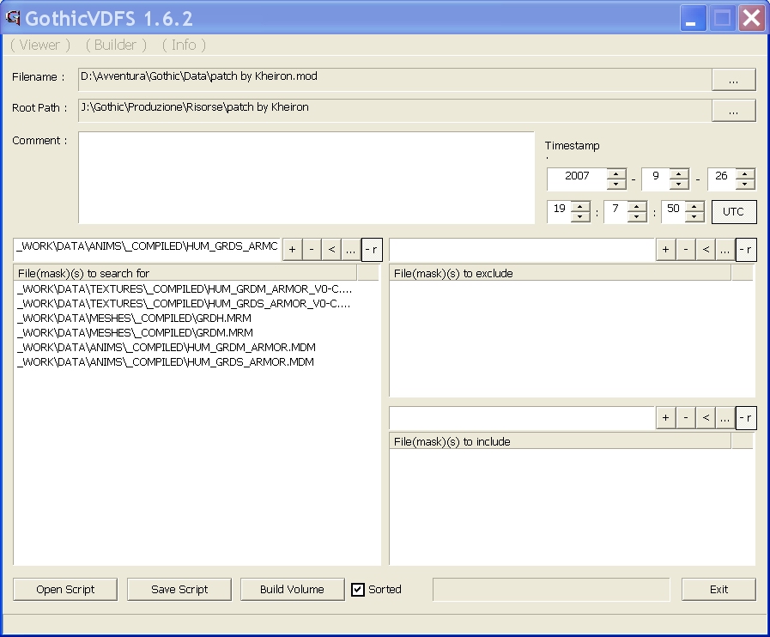Image resolution: width=770 pixels, height=637 pixels.
Task: Click the Exit button
Action: pos(718,590)
